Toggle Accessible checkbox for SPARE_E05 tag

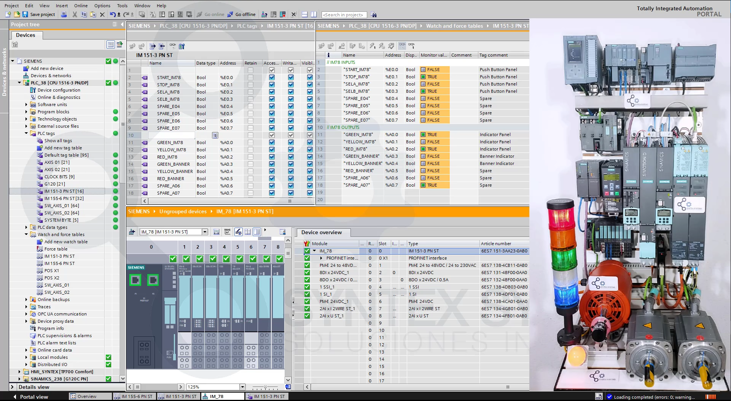pyautogui.click(x=272, y=113)
